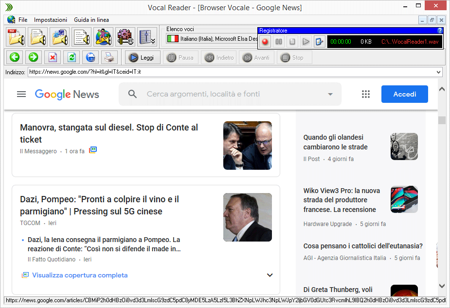
Task: Open Di Greta Thunberg article headline
Action: point(338,290)
